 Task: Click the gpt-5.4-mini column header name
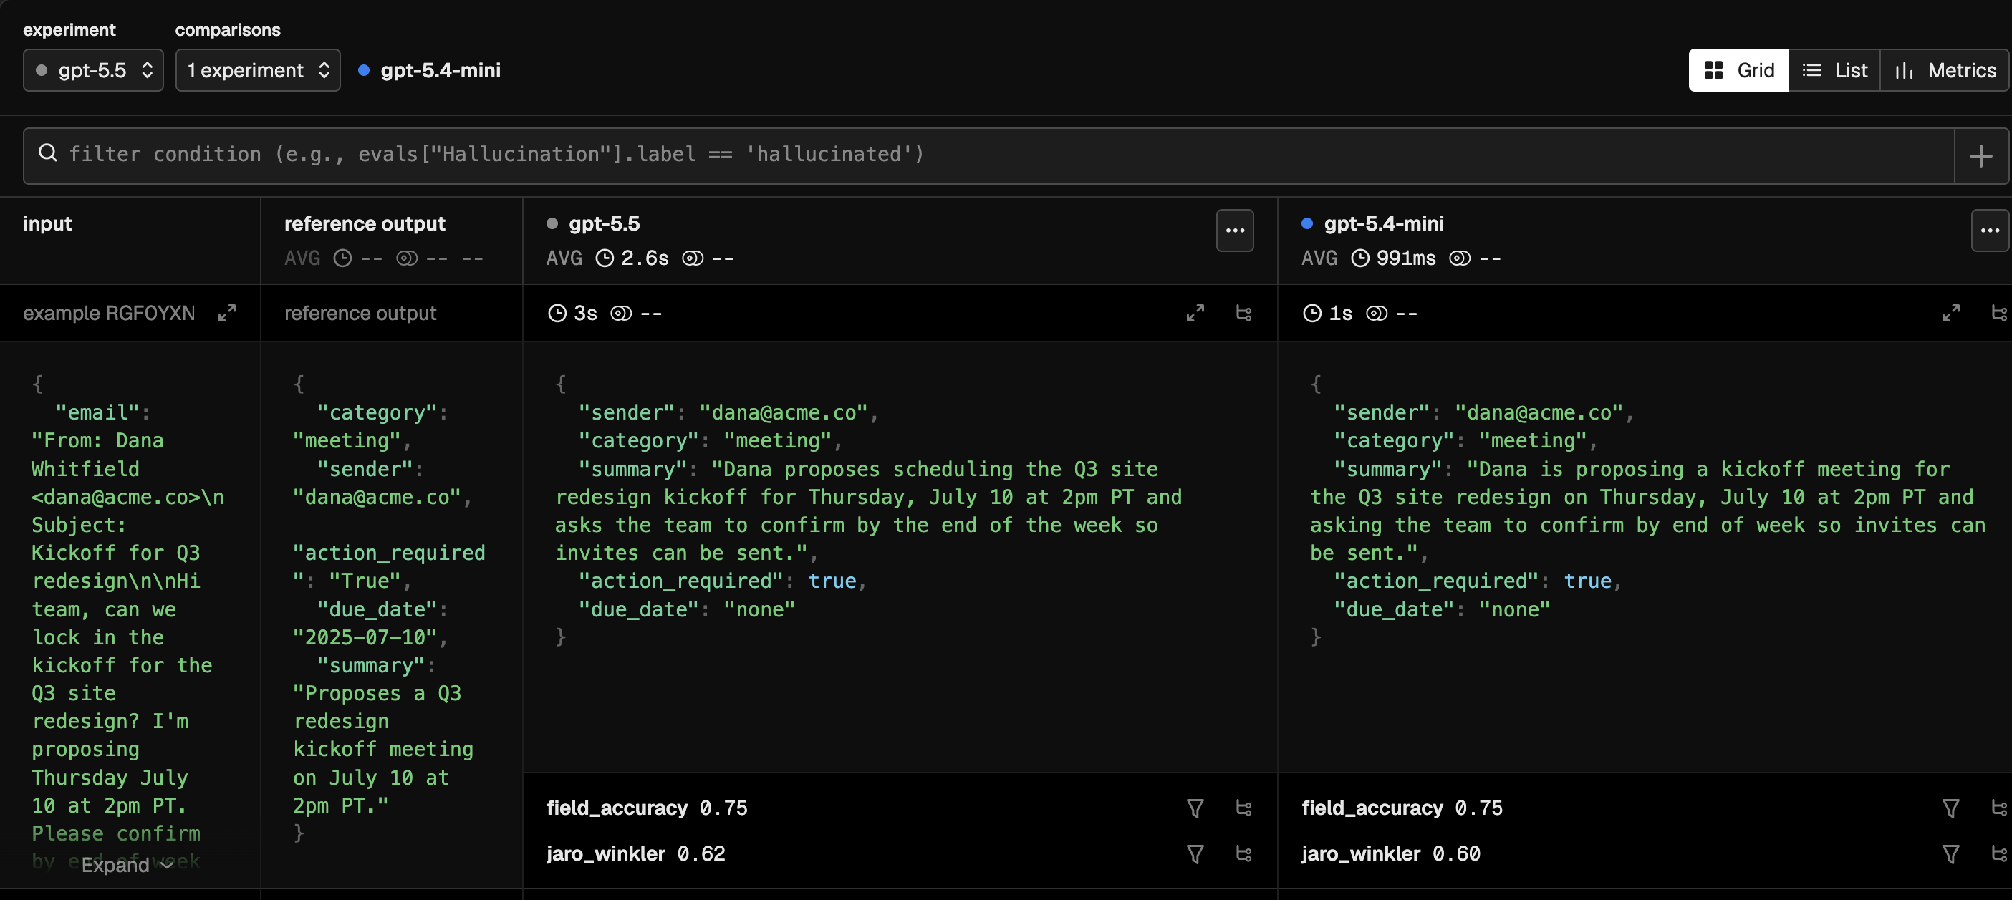1383,224
